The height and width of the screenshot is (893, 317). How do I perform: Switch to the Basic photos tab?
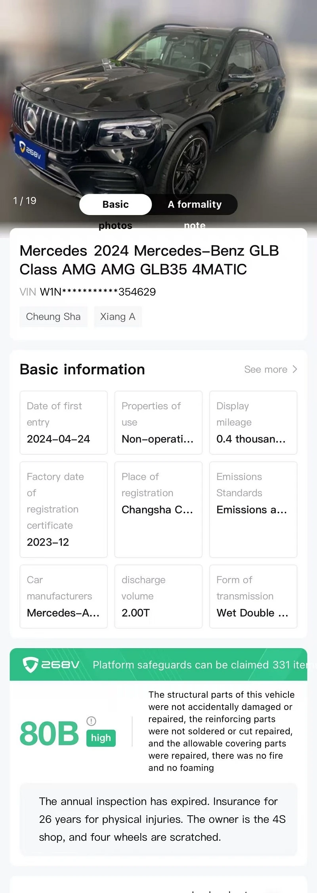tap(115, 204)
